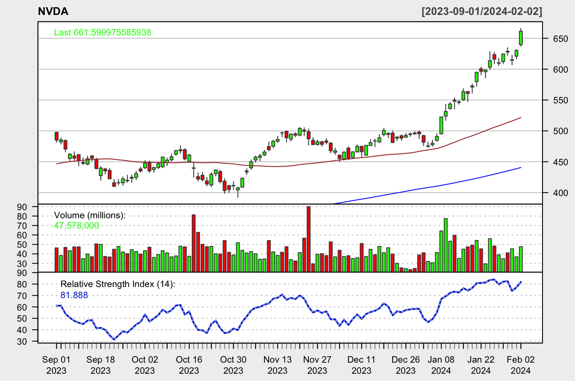Click the tallest green volume bar in January
Viewport: 575px width, 381px height.
[446, 245]
